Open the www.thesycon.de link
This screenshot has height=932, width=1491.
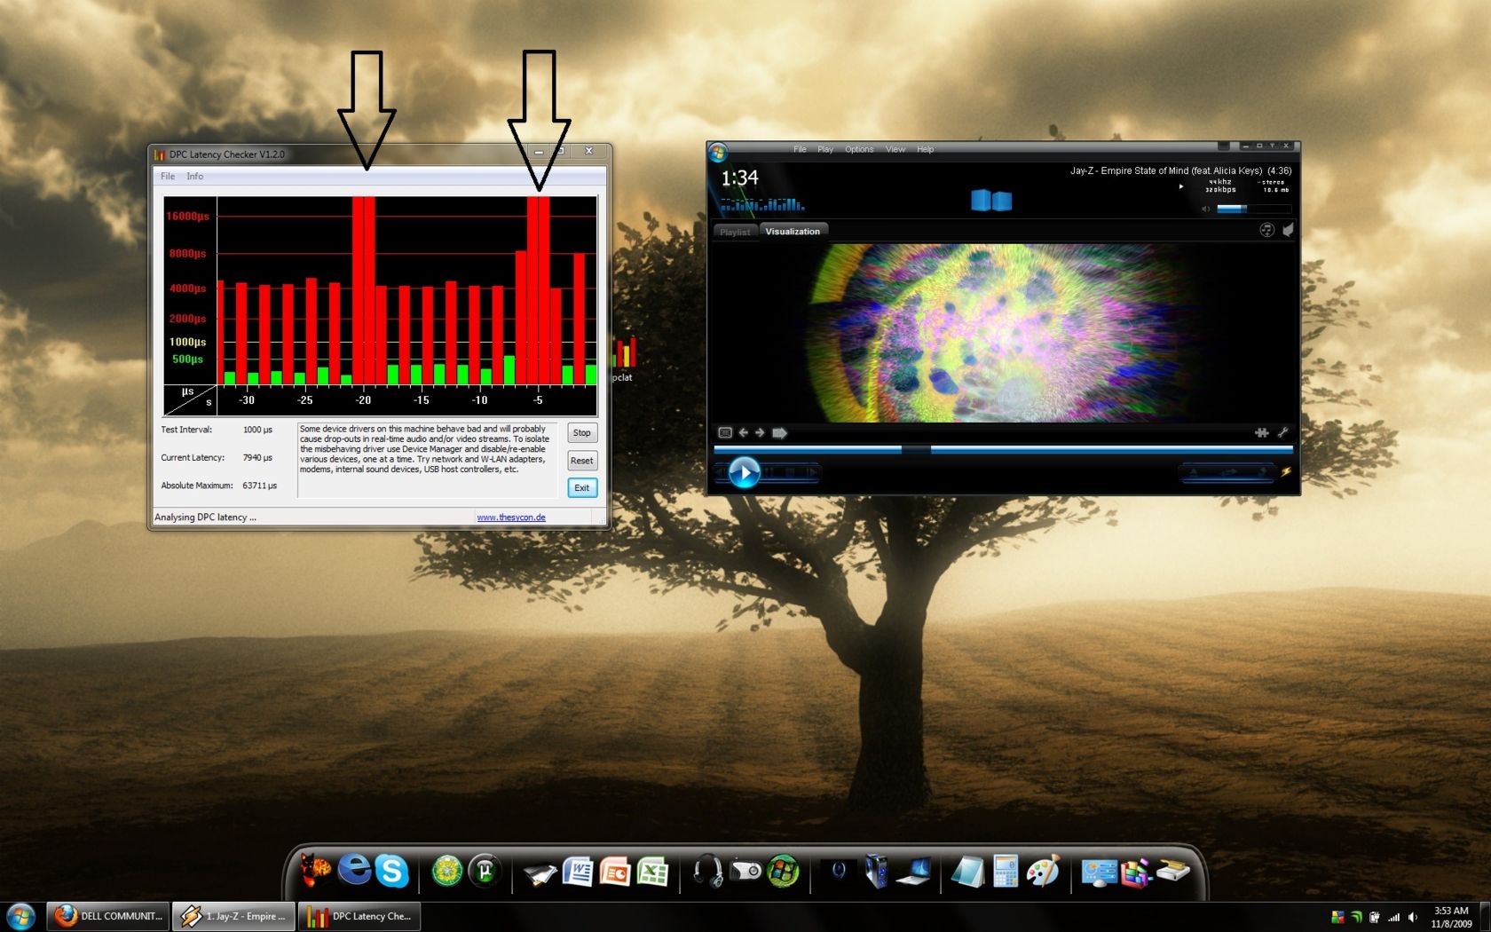[x=511, y=517]
